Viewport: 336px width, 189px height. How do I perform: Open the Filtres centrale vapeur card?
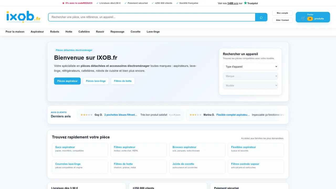coord(256,167)
